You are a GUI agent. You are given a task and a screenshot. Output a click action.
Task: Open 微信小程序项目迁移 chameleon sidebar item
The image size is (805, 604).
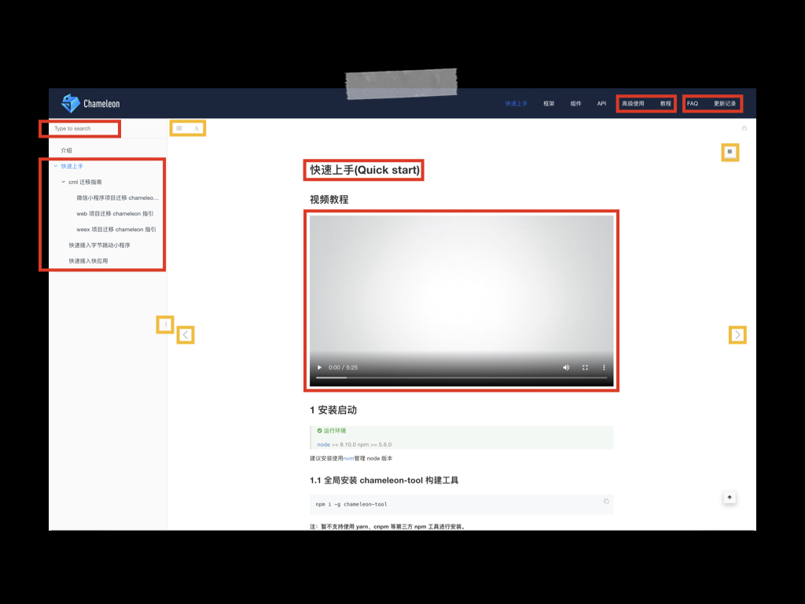click(x=118, y=197)
